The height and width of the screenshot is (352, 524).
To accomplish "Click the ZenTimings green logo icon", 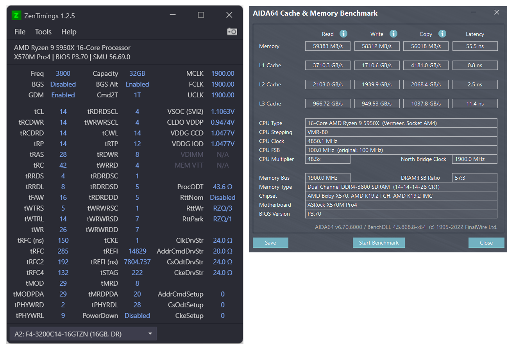I will pos(16,16).
